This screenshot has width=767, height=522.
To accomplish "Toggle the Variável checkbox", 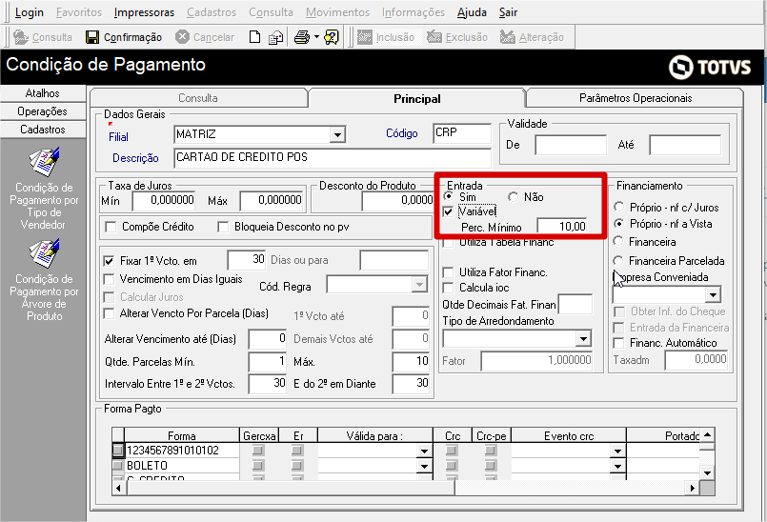I will click(x=448, y=211).
